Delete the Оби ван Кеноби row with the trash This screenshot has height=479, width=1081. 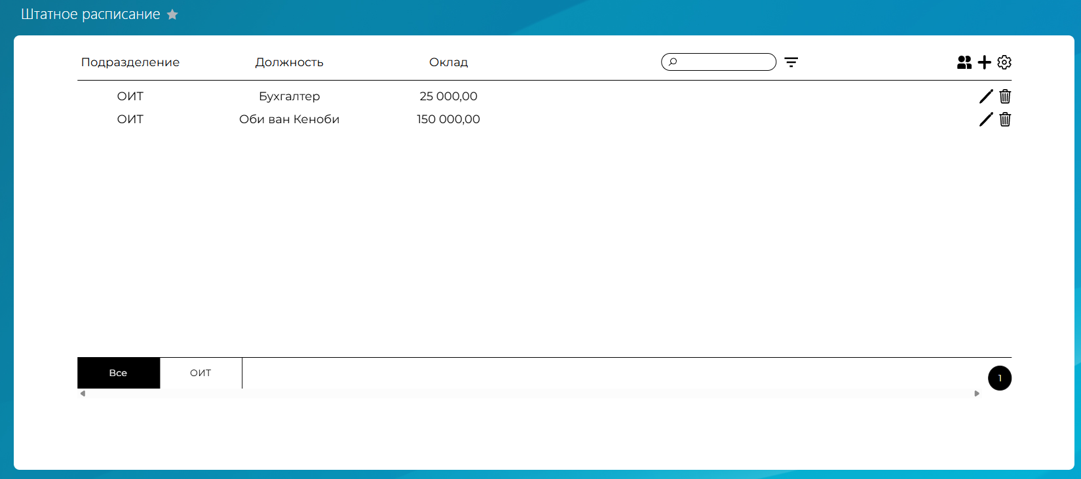pyautogui.click(x=1005, y=119)
